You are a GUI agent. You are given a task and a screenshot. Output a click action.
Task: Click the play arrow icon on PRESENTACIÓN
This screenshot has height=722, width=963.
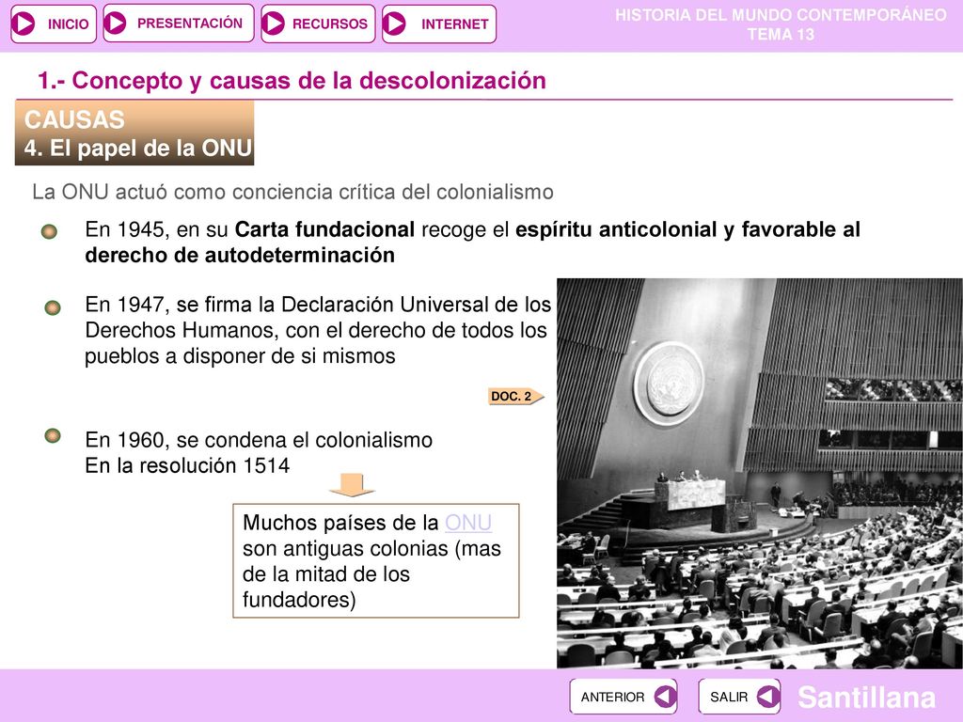click(x=115, y=24)
